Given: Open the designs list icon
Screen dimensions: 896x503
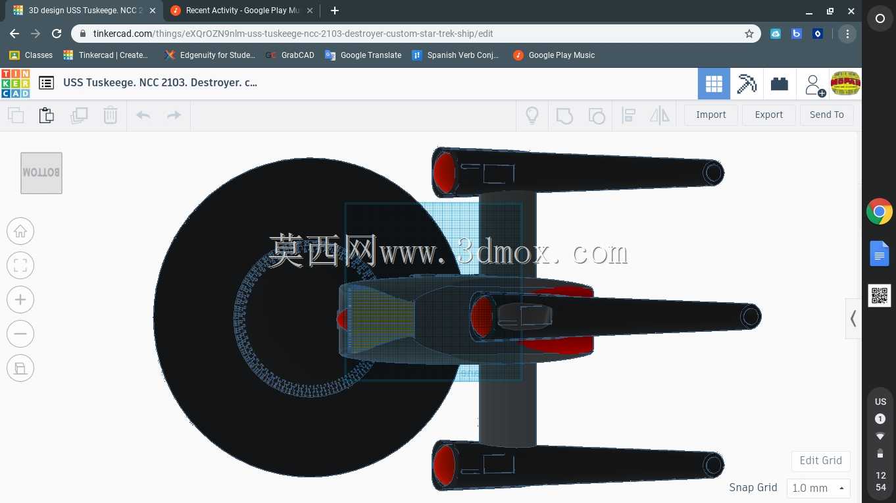Looking at the screenshot, I should (46, 83).
